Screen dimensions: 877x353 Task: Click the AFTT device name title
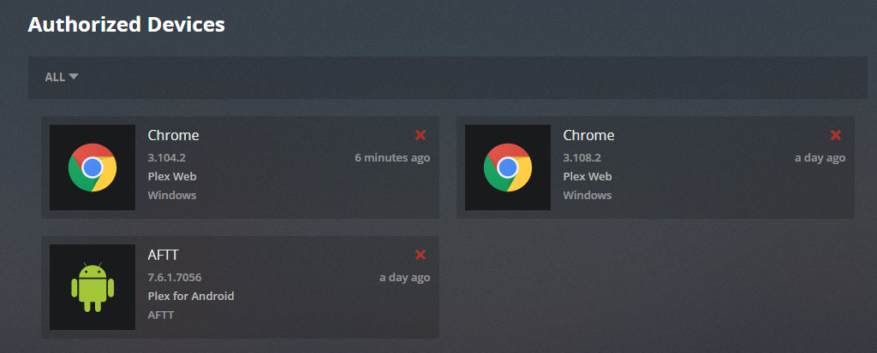click(x=163, y=255)
